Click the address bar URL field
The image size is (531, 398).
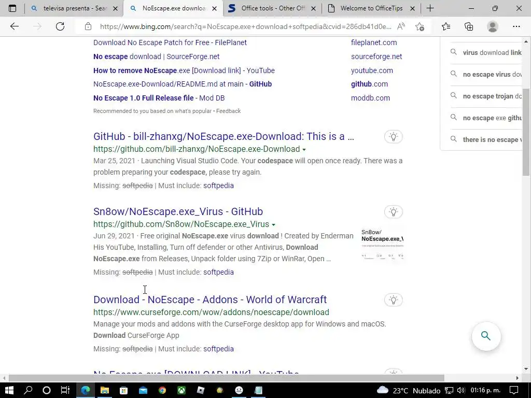245,26
